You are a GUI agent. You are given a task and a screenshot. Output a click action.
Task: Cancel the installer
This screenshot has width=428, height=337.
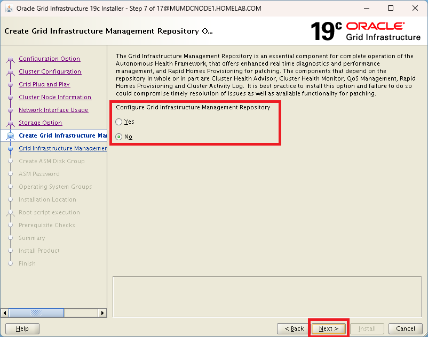coord(406,328)
